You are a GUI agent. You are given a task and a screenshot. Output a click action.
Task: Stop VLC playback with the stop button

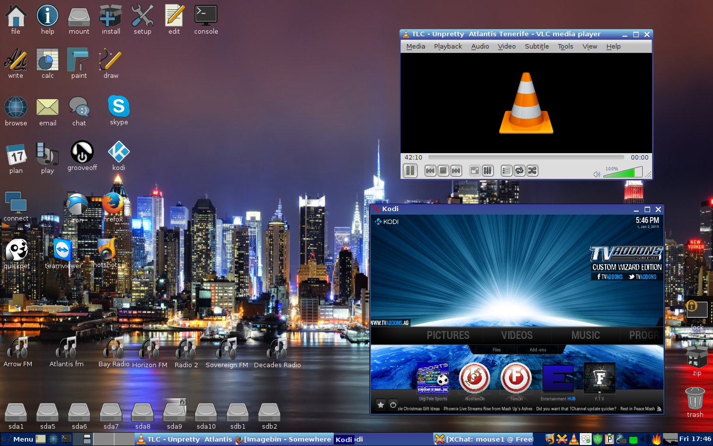[443, 171]
